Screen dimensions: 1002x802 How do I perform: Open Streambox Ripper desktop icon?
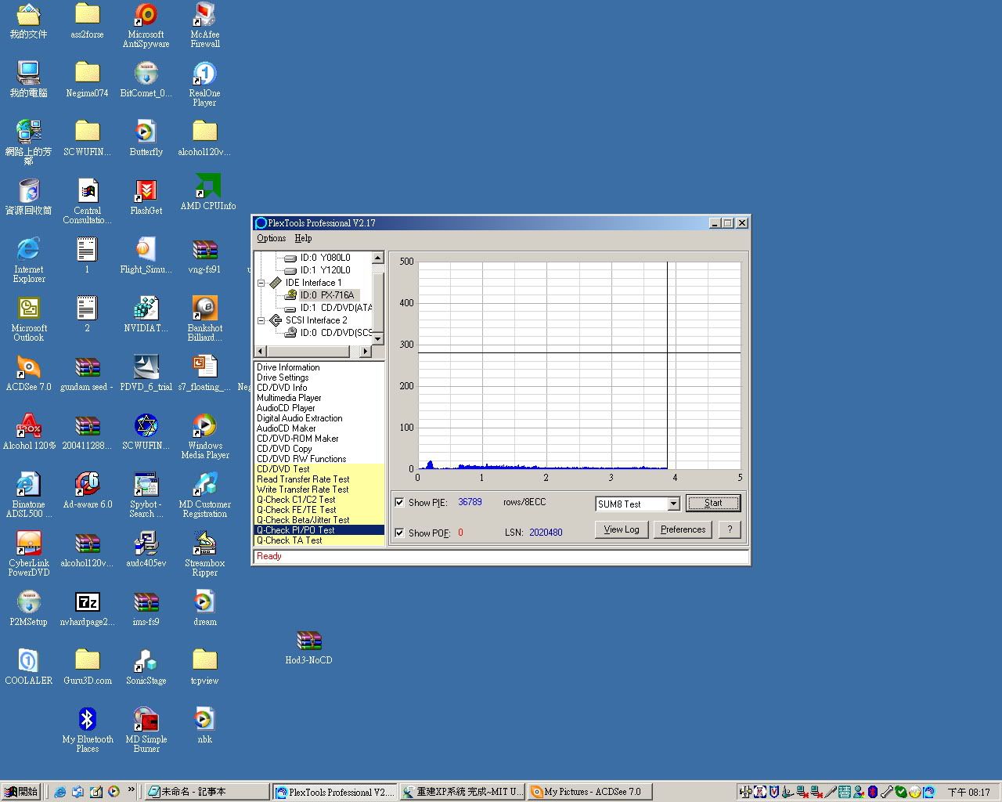coord(205,554)
